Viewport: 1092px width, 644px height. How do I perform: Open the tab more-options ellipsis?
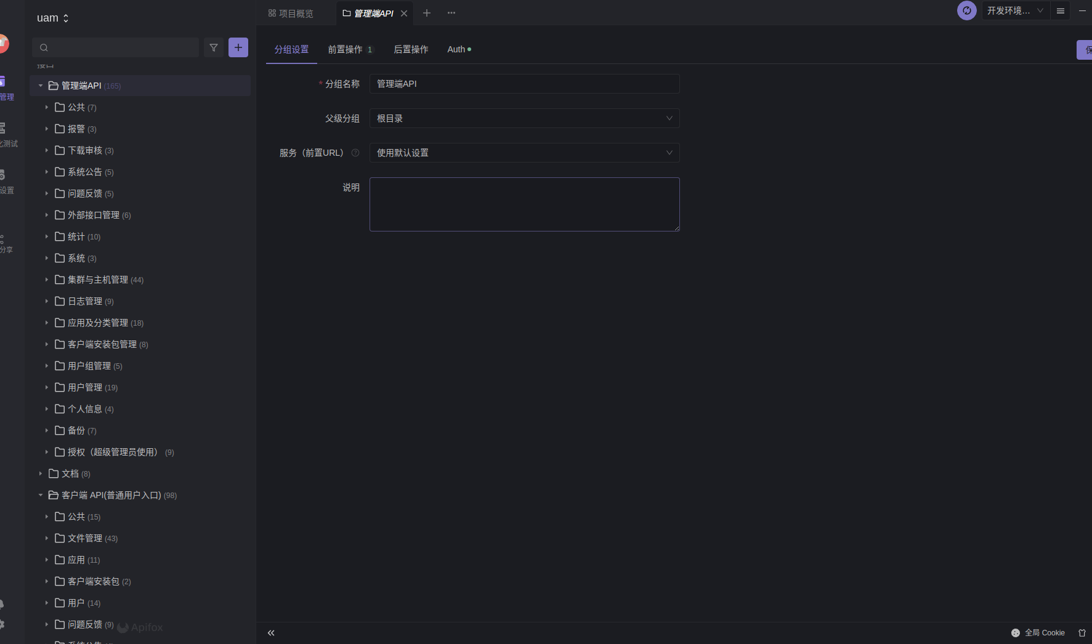[451, 13]
